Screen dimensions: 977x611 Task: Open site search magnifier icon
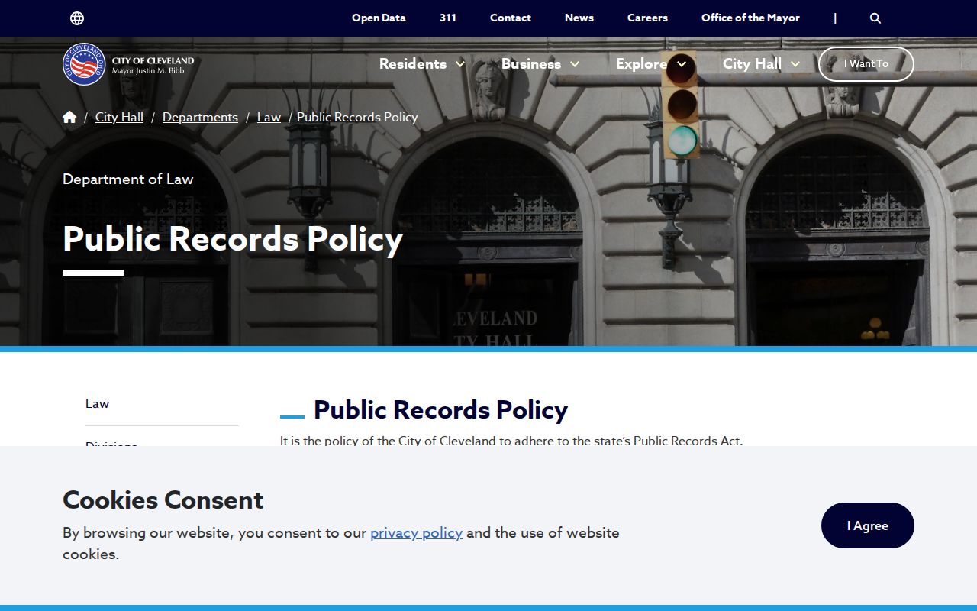(875, 18)
